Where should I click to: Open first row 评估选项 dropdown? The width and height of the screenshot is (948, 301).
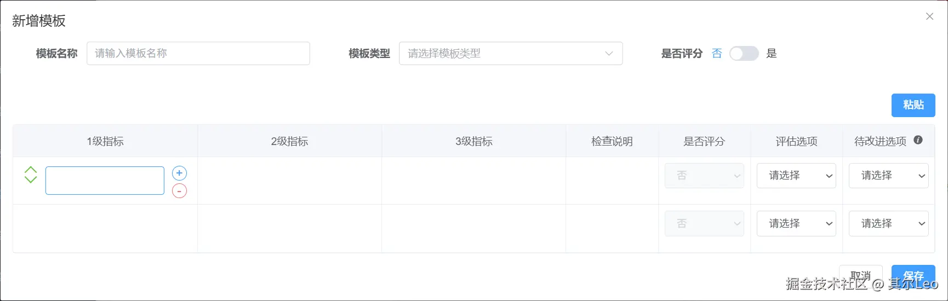coord(796,176)
